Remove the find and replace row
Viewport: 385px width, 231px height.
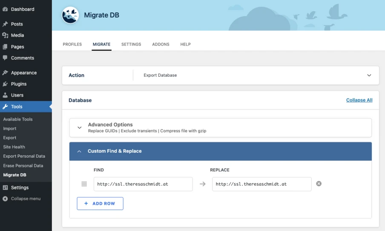point(319,184)
